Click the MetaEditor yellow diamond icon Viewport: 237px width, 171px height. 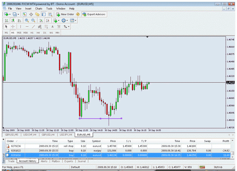click(x=78, y=14)
